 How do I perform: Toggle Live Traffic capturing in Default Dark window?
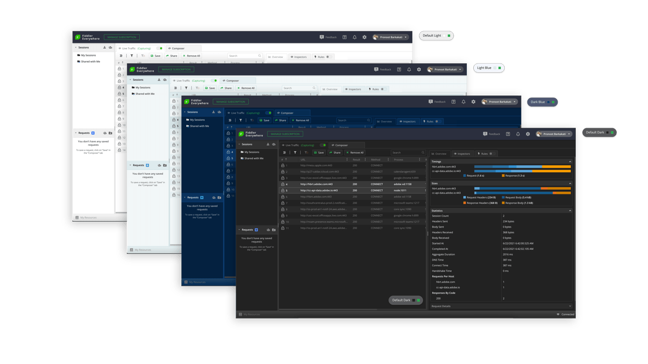click(322, 145)
